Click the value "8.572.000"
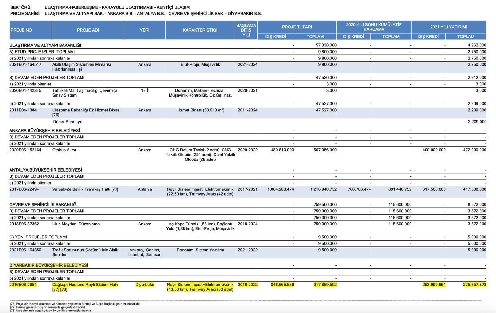Viewport: 496px width, 313px height. coord(477,205)
